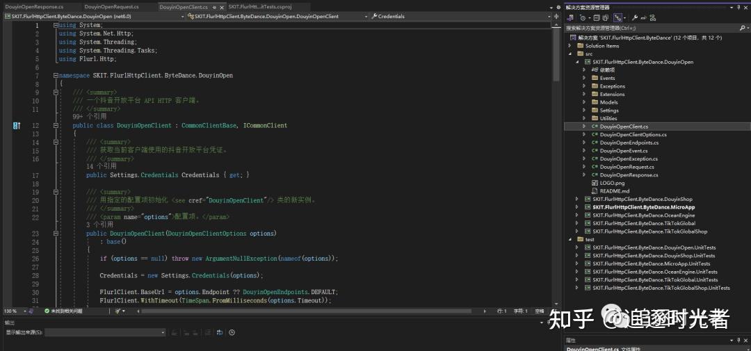Click the clear all output icon
Viewport: 751px width, 351px height.
208,332
